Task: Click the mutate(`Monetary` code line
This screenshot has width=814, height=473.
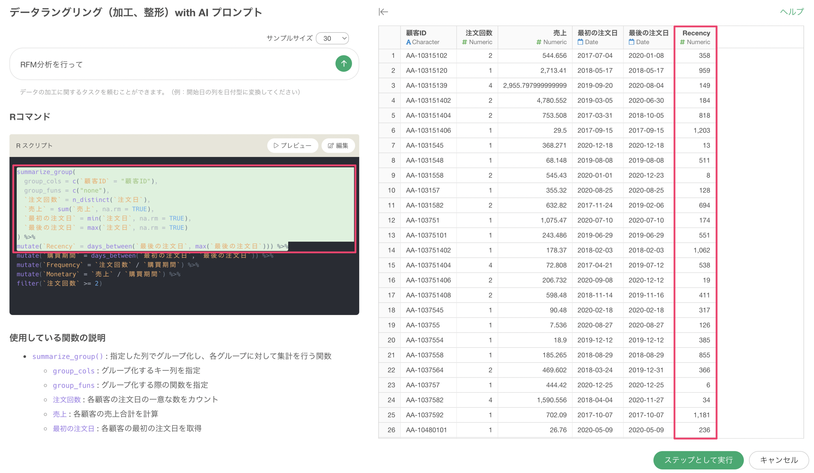Action: [98, 274]
